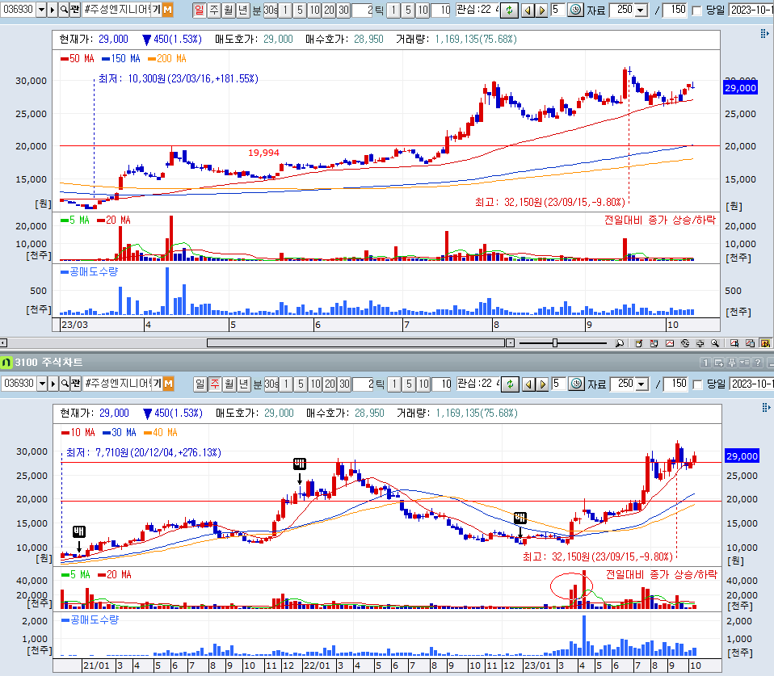774x676 pixels.
Task: Click the green refresh icon in lower chart toolbar
Action: 511,384
